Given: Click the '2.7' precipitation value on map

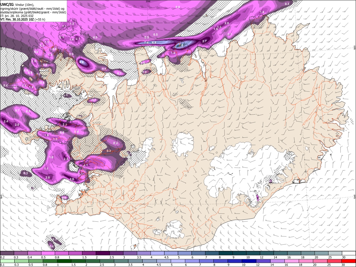Looking at the screenshot, I should click(x=204, y=41).
